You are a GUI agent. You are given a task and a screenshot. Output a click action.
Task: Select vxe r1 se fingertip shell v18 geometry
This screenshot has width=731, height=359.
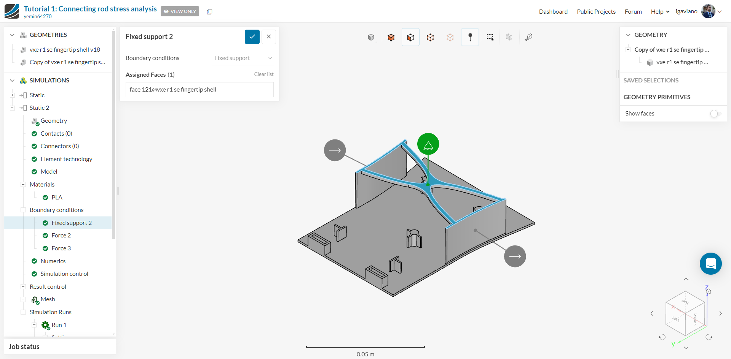coord(65,50)
